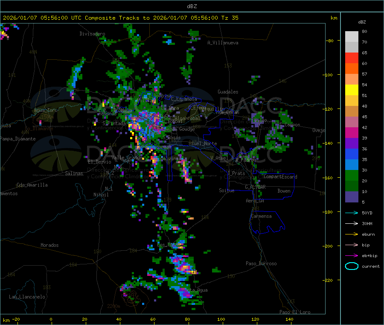Click the 'Goudge' map label

point(187,129)
